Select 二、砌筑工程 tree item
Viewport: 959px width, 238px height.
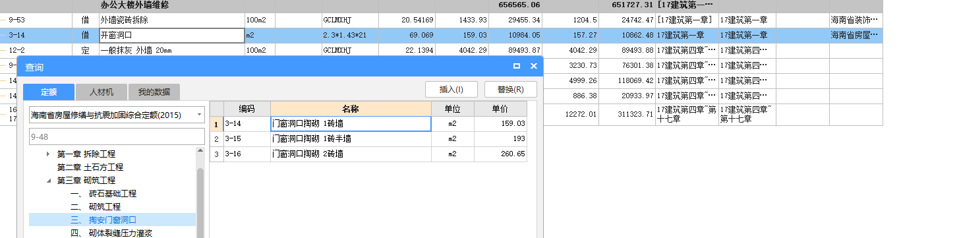(x=95, y=207)
